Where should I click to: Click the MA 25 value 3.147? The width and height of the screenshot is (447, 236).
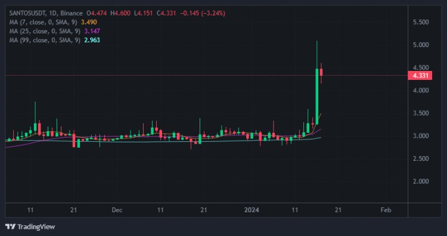tap(92, 31)
